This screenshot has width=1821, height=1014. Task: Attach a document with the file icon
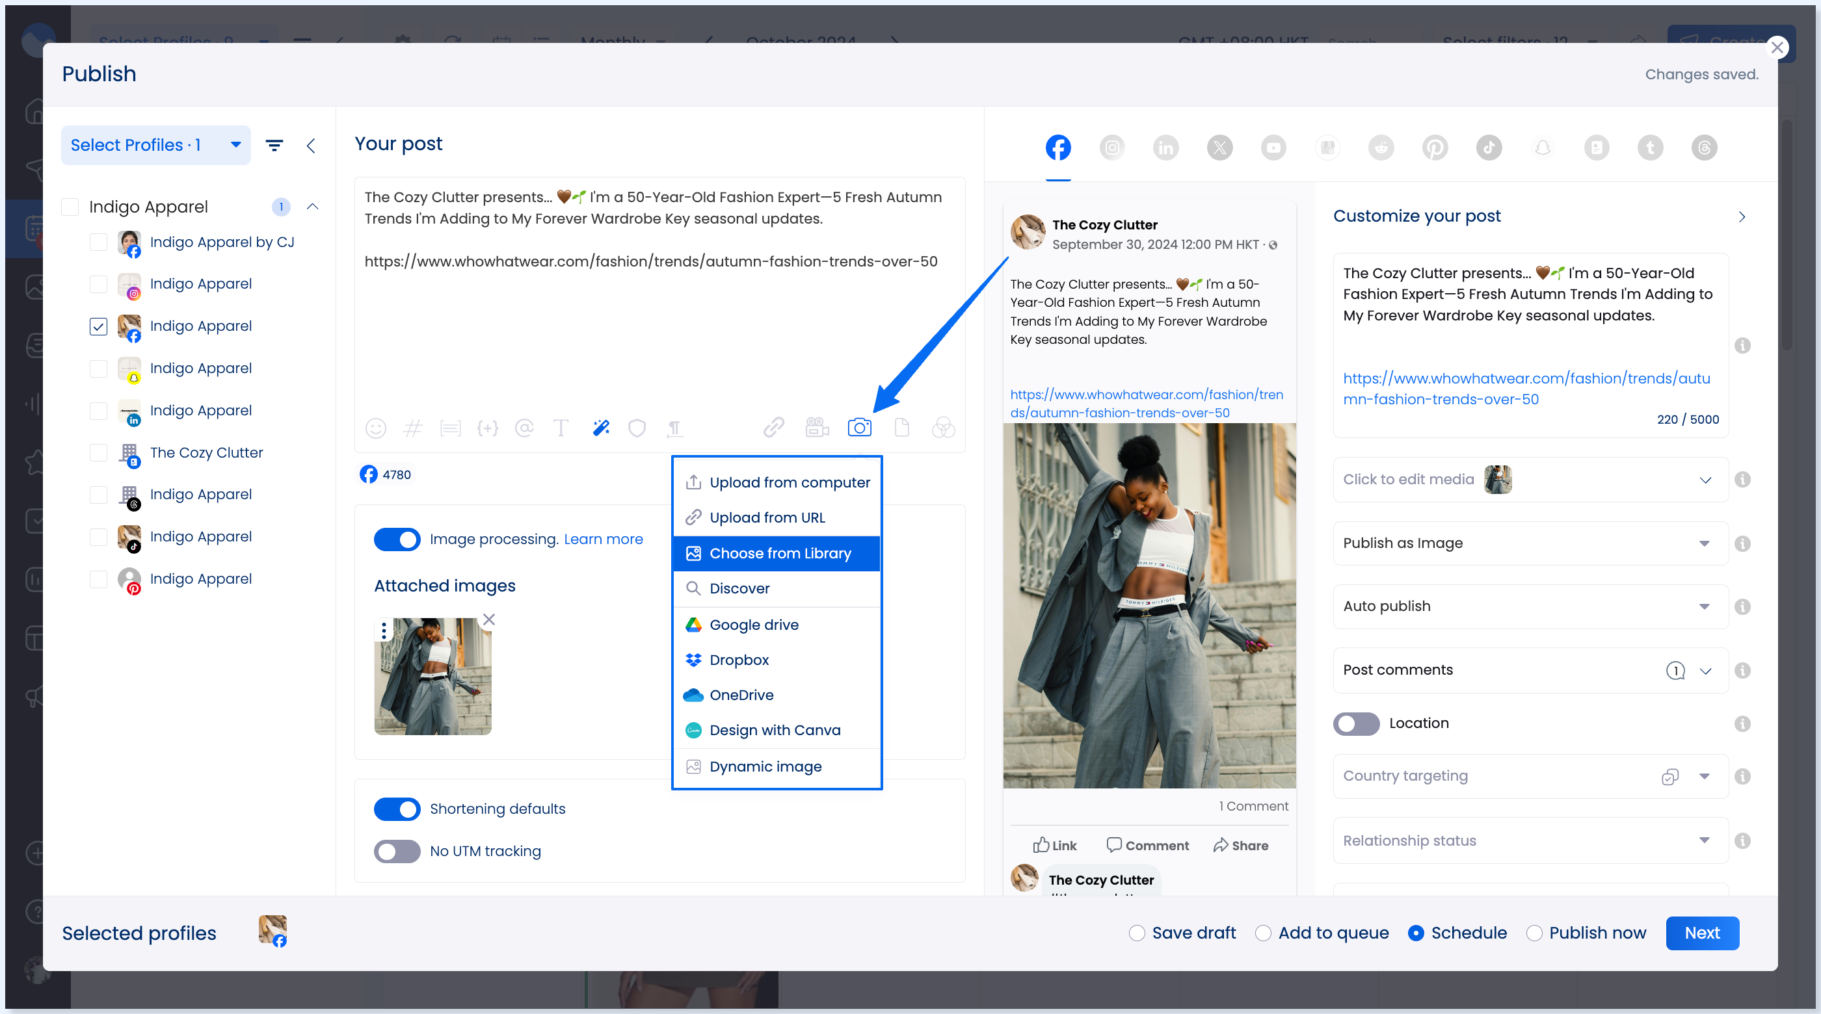tap(901, 427)
